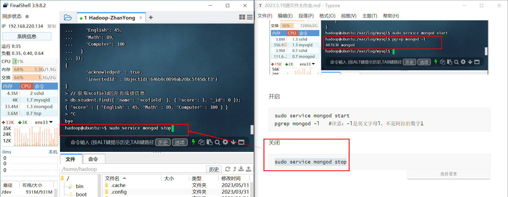
Task: Open 段落(P) menu in Typora
Action: 306,16
